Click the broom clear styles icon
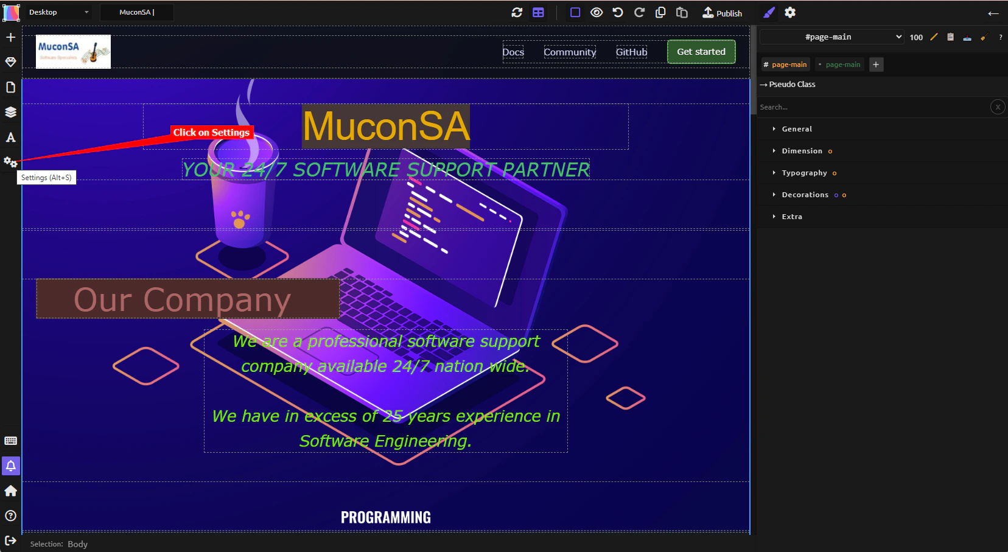1008x552 pixels. (984, 38)
